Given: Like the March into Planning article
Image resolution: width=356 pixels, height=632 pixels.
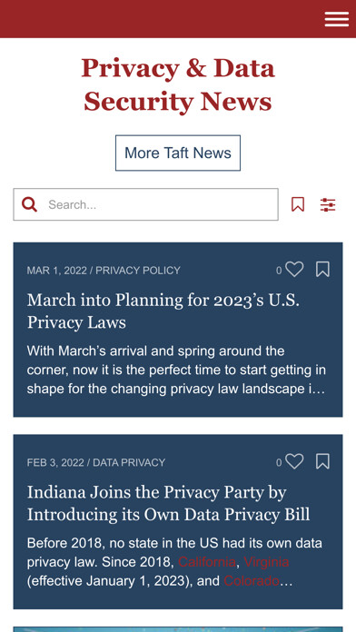Looking at the screenshot, I should [294, 270].
